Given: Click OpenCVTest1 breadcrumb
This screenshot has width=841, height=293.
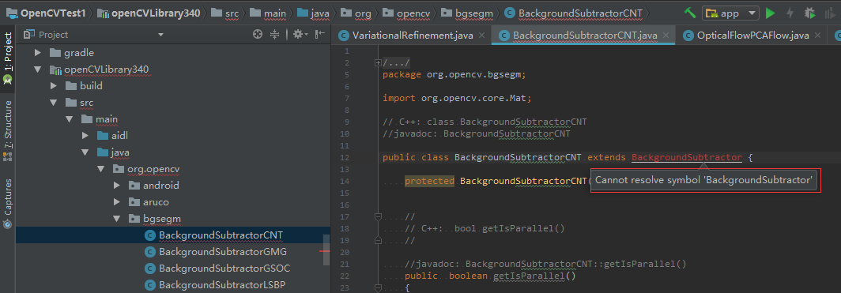Looking at the screenshot, I should coord(46,13).
